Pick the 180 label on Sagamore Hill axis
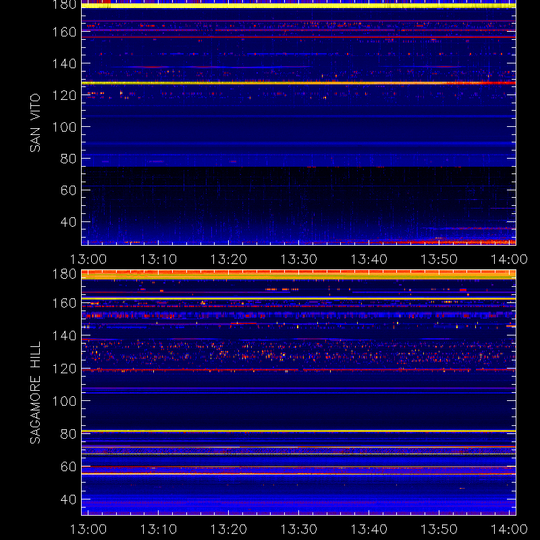The width and height of the screenshot is (540, 540). click(64, 274)
